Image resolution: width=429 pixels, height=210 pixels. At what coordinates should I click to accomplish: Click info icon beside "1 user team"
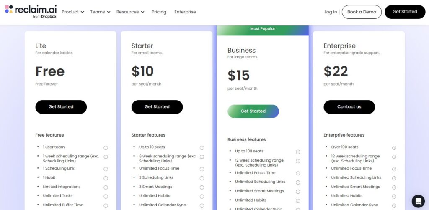106,147
